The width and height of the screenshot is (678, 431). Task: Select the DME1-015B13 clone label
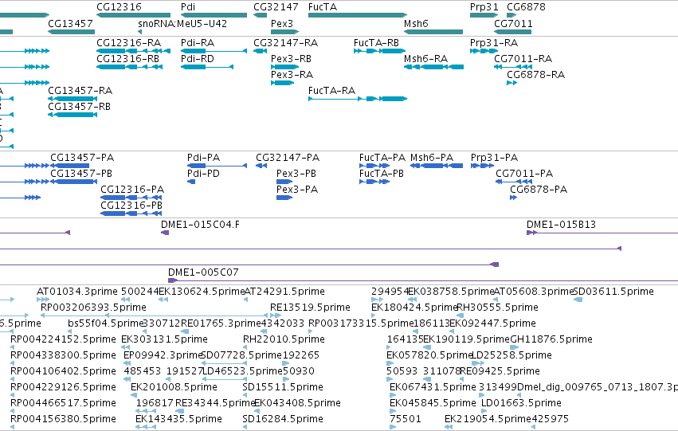coord(561,225)
